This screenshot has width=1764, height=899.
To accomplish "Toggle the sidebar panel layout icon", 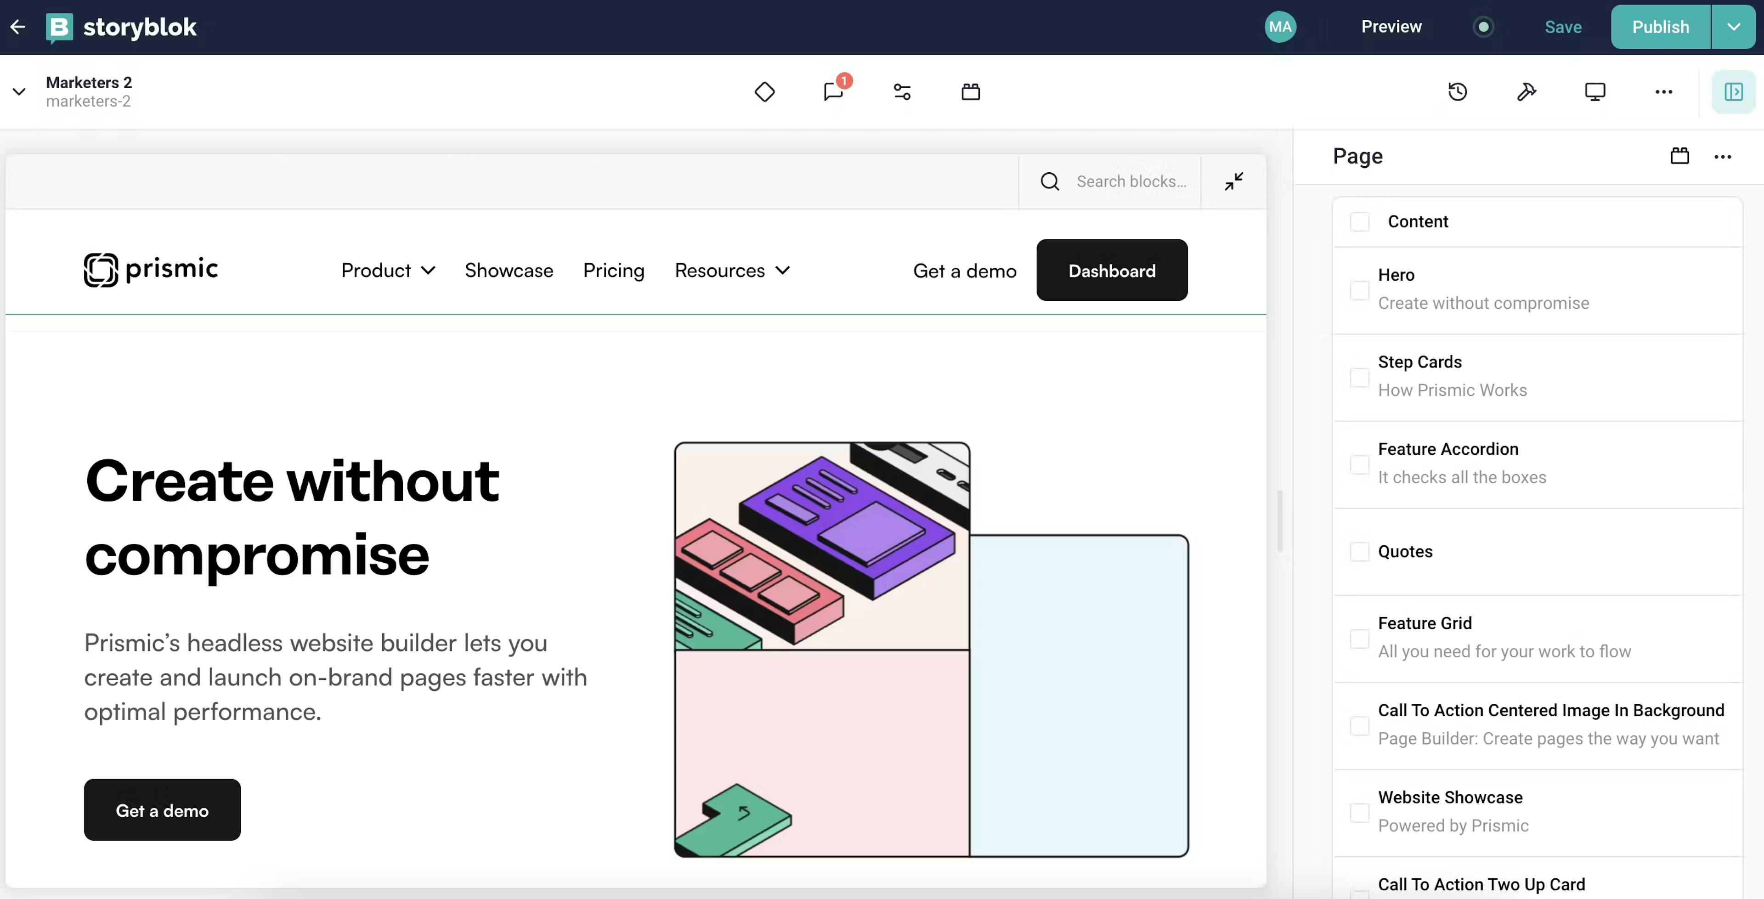I will point(1733,91).
